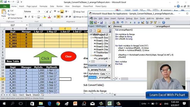Open the Debug menu in VBA editor
This screenshot has width=190, height=107.
coord(129,18)
